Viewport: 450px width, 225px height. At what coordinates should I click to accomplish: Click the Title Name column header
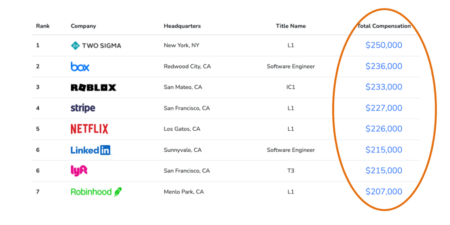click(291, 26)
